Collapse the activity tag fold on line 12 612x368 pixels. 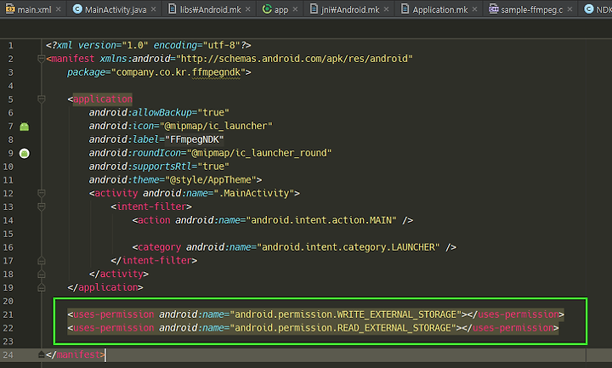[41, 193]
